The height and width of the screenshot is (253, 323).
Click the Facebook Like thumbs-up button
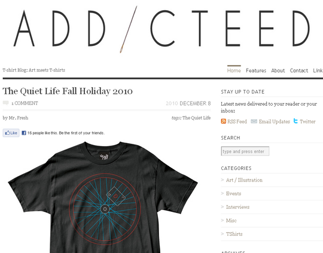pyautogui.click(x=11, y=133)
